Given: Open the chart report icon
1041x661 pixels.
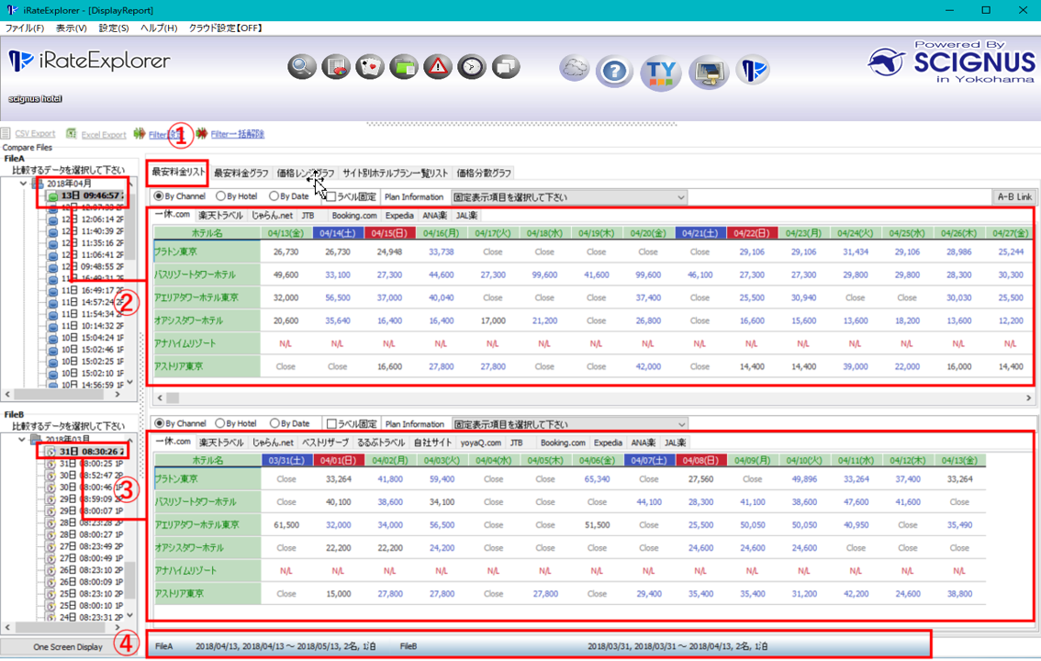Looking at the screenshot, I should pyautogui.click(x=336, y=67).
